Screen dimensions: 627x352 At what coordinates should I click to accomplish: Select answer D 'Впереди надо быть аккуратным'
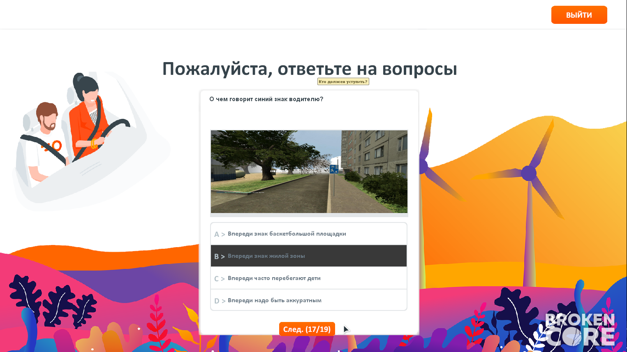(309, 300)
